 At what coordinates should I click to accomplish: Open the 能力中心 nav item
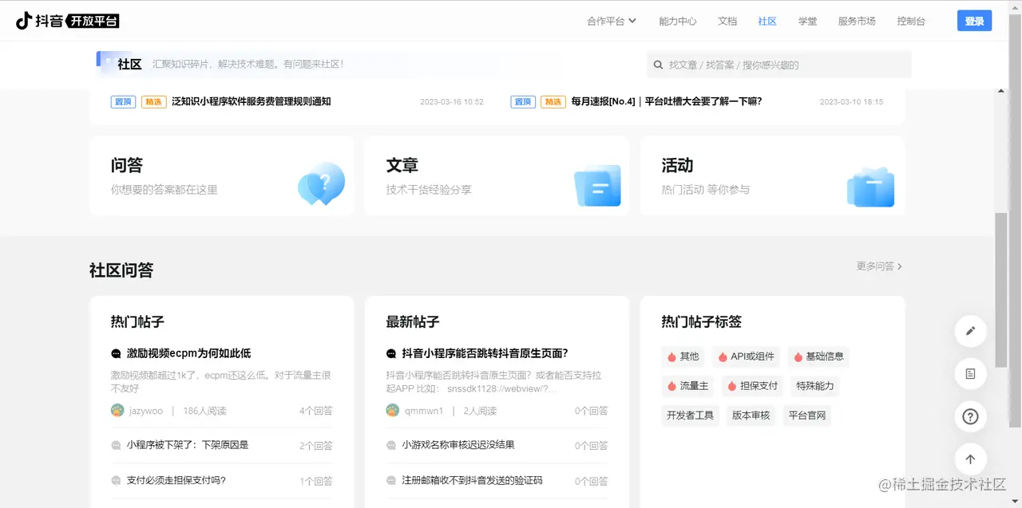678,22
